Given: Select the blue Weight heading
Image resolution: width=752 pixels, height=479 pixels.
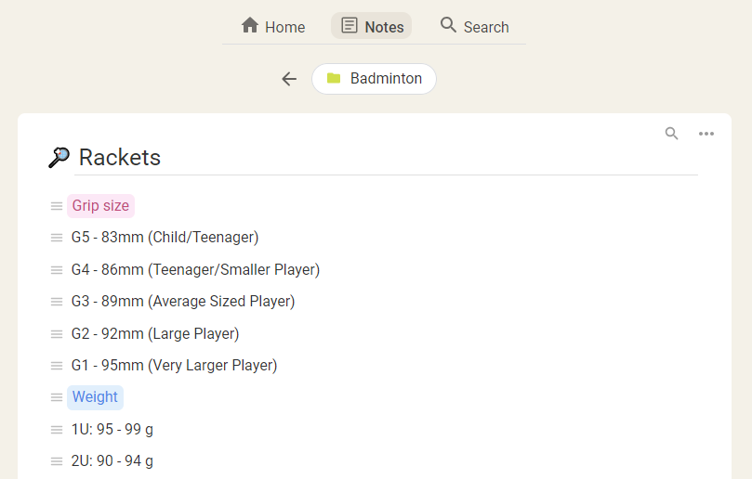Looking at the screenshot, I should (x=95, y=397).
